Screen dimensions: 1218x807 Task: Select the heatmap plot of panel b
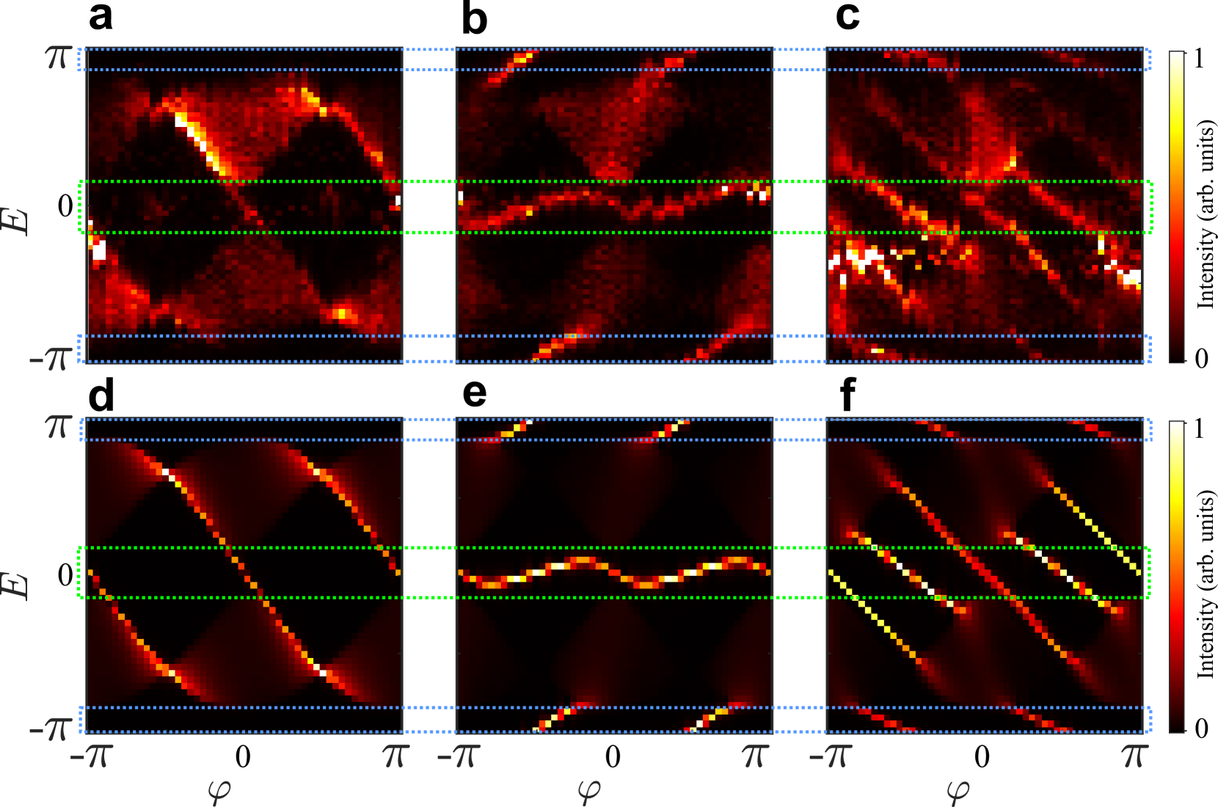tap(614, 205)
